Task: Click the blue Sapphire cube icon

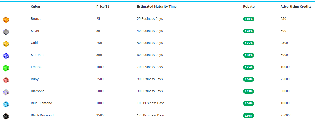Action: (x=6, y=56)
